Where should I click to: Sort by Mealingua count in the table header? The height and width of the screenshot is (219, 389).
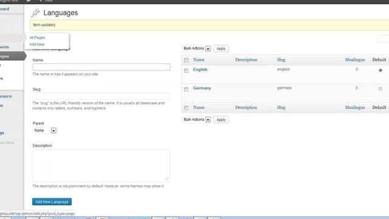(x=355, y=60)
